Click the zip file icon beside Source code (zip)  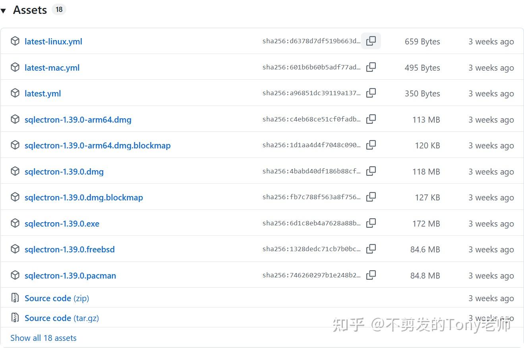[x=15, y=298]
